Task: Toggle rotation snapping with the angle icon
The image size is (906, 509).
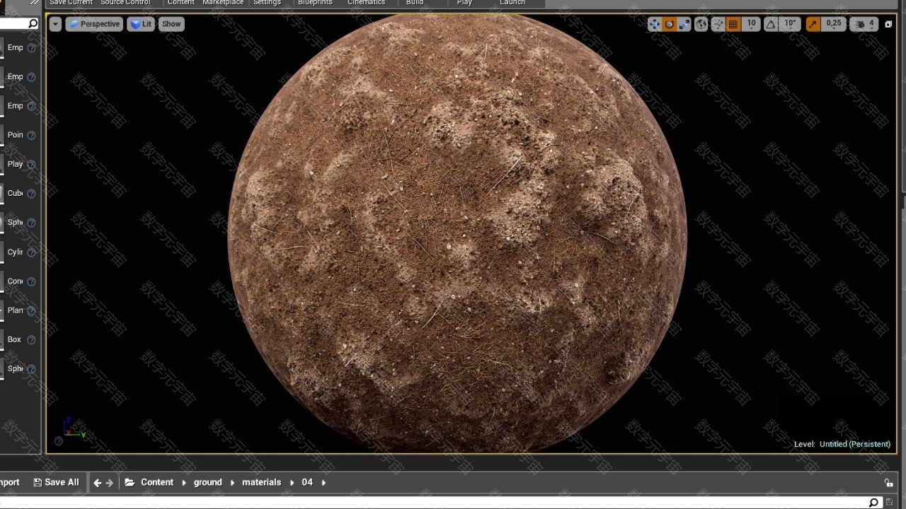Action: pos(771,24)
